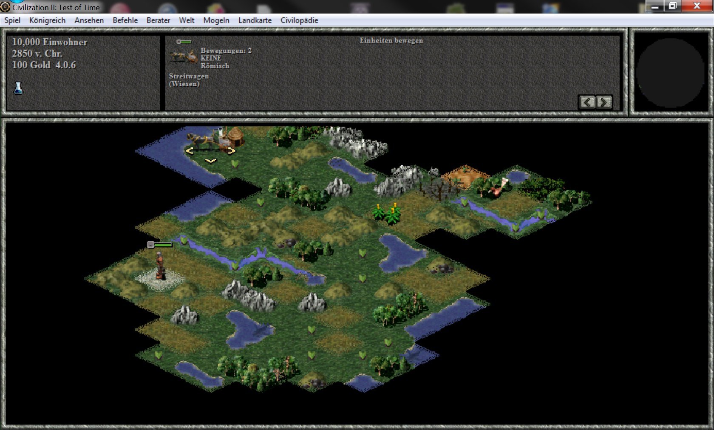Click the chariot's health bar in the status panel

click(184, 42)
